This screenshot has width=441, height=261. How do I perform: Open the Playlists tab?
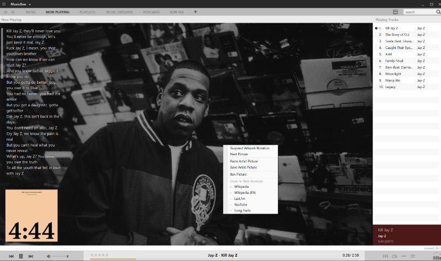(x=88, y=12)
